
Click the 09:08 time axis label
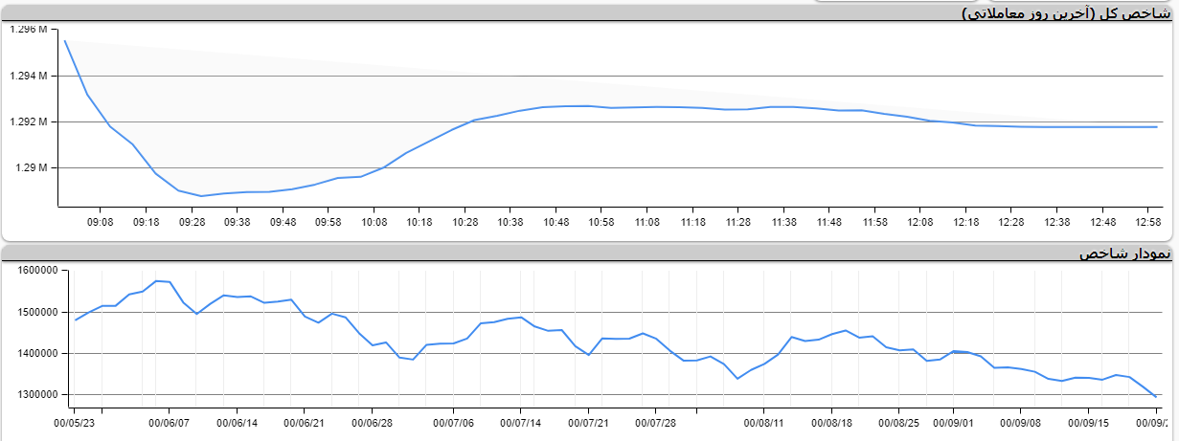[x=101, y=221]
